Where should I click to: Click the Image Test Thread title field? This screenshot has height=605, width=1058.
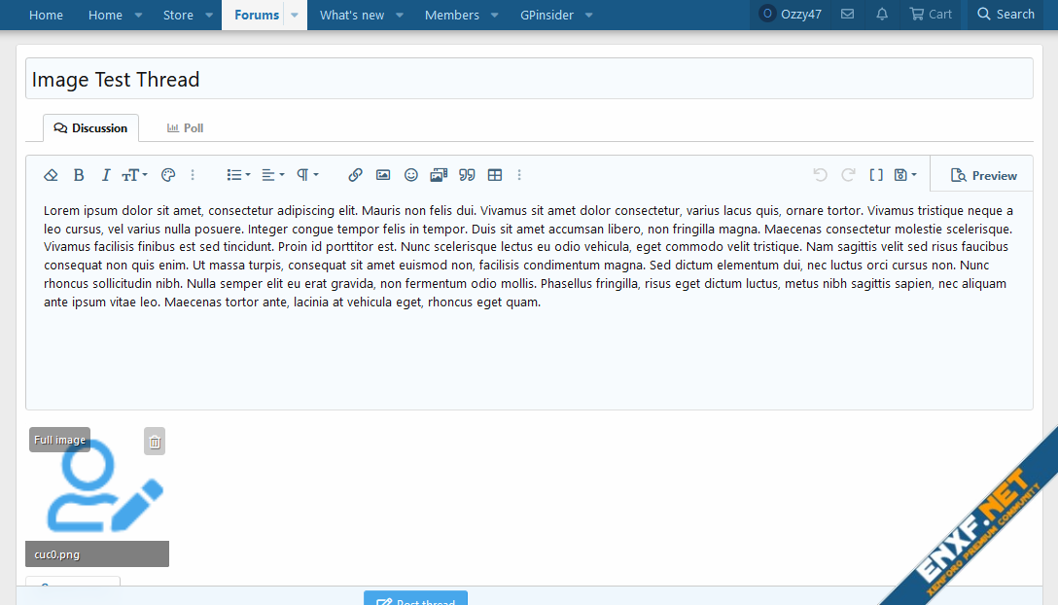click(x=529, y=79)
